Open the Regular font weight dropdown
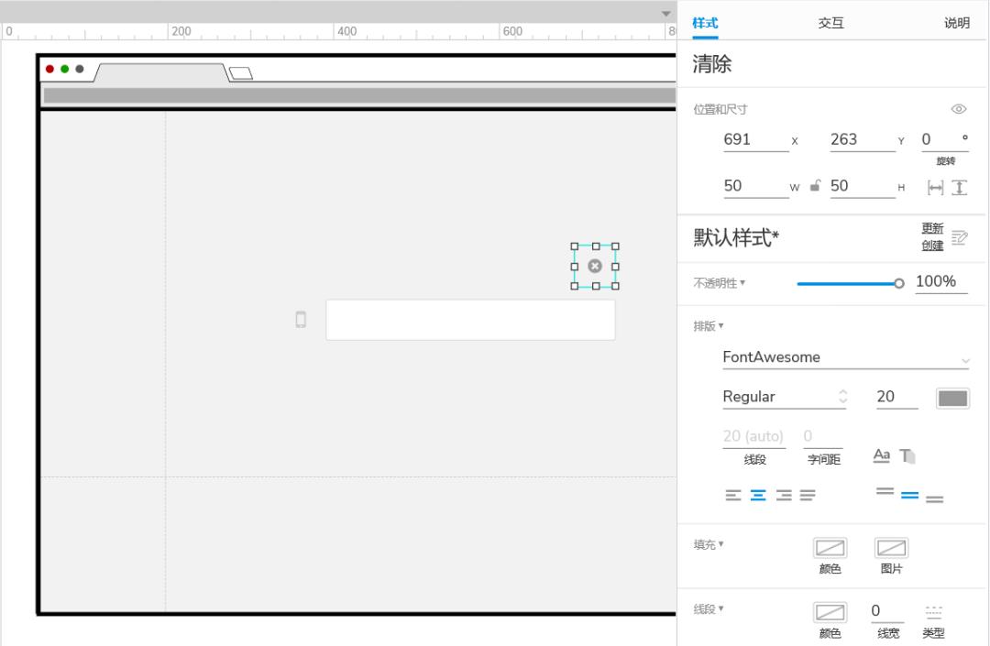Image resolution: width=990 pixels, height=646 pixels. click(x=784, y=397)
